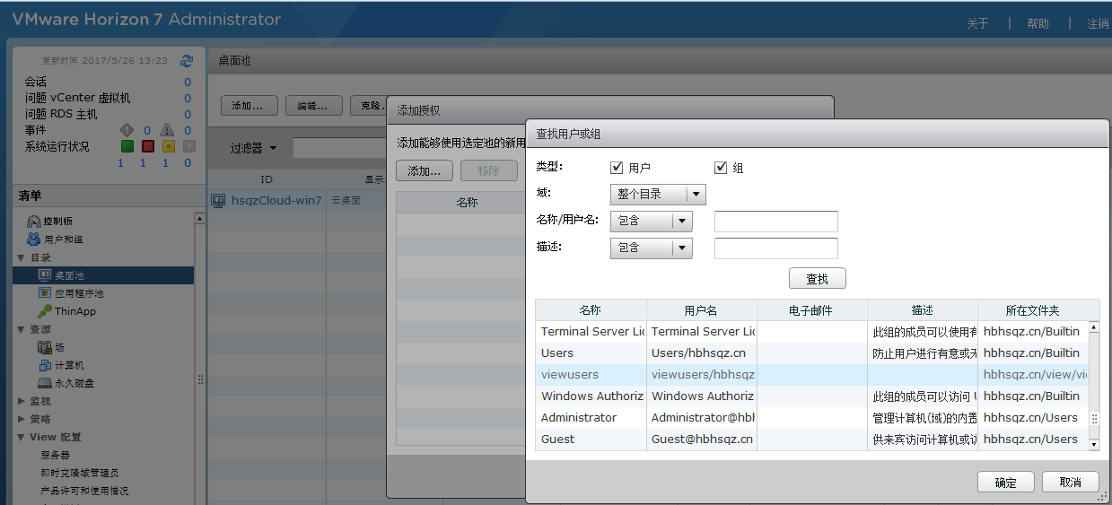The width and height of the screenshot is (1112, 505).
Task: Click the hsqzCloud-win7 desktop pool icon
Action: 218,201
